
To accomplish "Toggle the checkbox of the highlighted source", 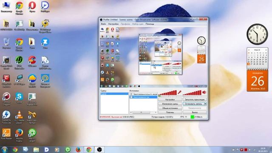I will coord(131,97).
